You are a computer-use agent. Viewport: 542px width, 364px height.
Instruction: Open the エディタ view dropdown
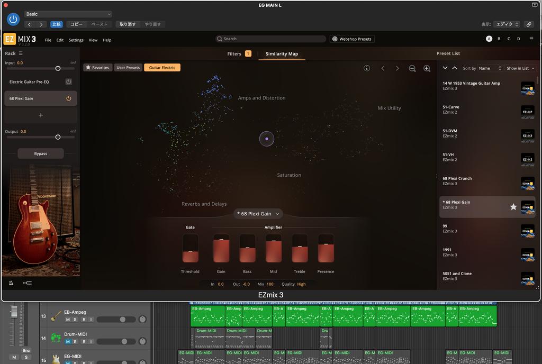click(x=507, y=24)
